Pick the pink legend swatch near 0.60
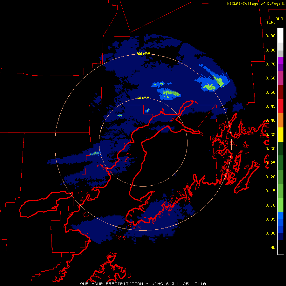 pyautogui.click(x=281, y=78)
